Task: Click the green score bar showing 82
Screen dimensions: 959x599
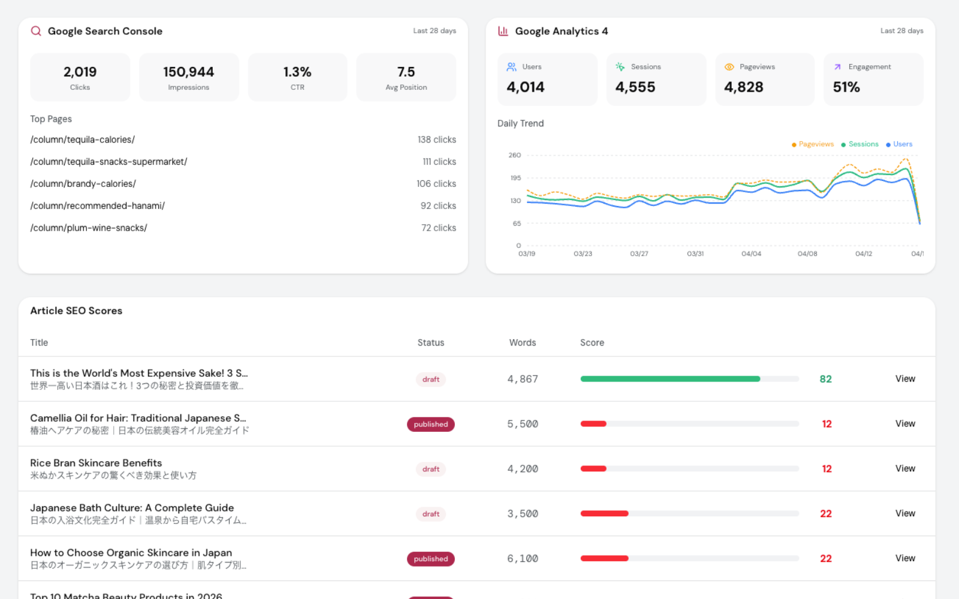Action: point(670,379)
